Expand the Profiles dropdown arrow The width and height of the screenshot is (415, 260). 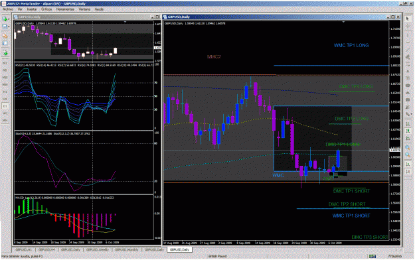pyautogui.click(x=9, y=27)
